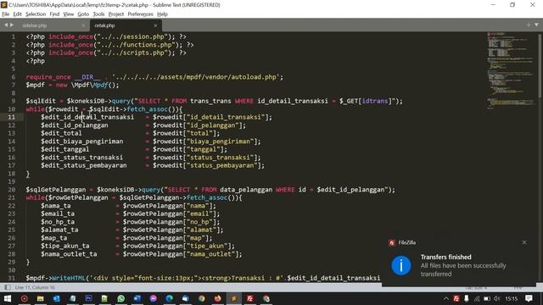Click the Line 11, Column 16 status text
Image resolution: width=543 pixels, height=305 pixels.
(x=35, y=287)
